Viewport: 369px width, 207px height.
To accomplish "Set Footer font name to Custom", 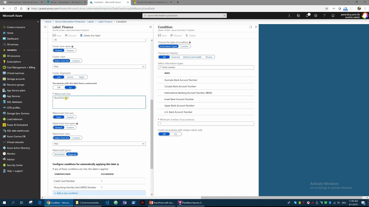I will click(70, 50).
